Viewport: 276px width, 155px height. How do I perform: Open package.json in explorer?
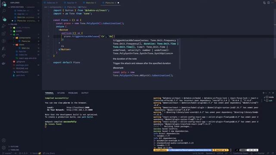click(22, 65)
